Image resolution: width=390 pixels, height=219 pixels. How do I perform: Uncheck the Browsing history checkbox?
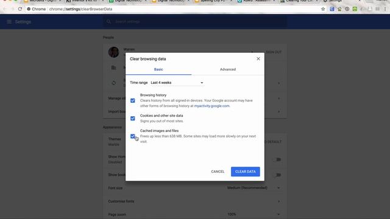(x=133, y=100)
